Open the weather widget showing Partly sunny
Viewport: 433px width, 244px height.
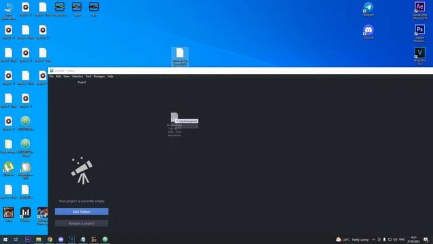(352, 239)
